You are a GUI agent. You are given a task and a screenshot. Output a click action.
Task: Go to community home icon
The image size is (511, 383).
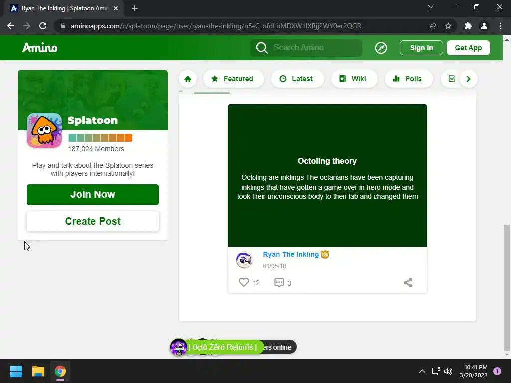coord(188,79)
